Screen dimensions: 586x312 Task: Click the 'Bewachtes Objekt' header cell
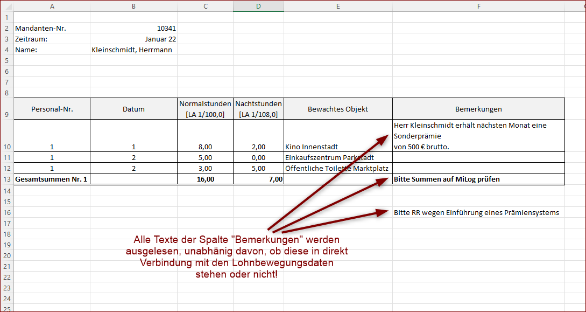(x=338, y=109)
